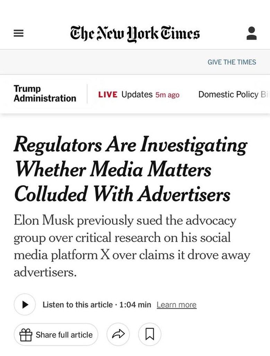Viewport: 270px width, 356px height.
Task: Click the red LIVE badge
Action: (108, 95)
